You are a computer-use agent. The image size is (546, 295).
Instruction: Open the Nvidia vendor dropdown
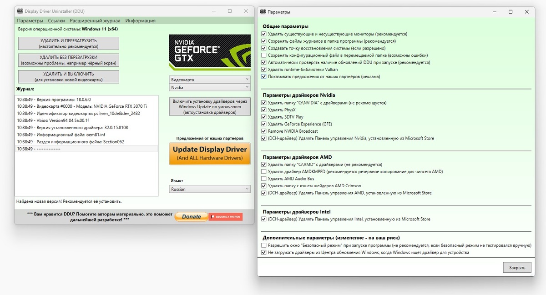pos(210,87)
